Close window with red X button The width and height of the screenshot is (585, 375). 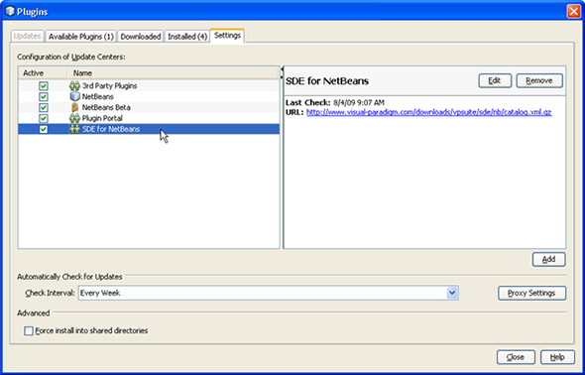coord(573,12)
